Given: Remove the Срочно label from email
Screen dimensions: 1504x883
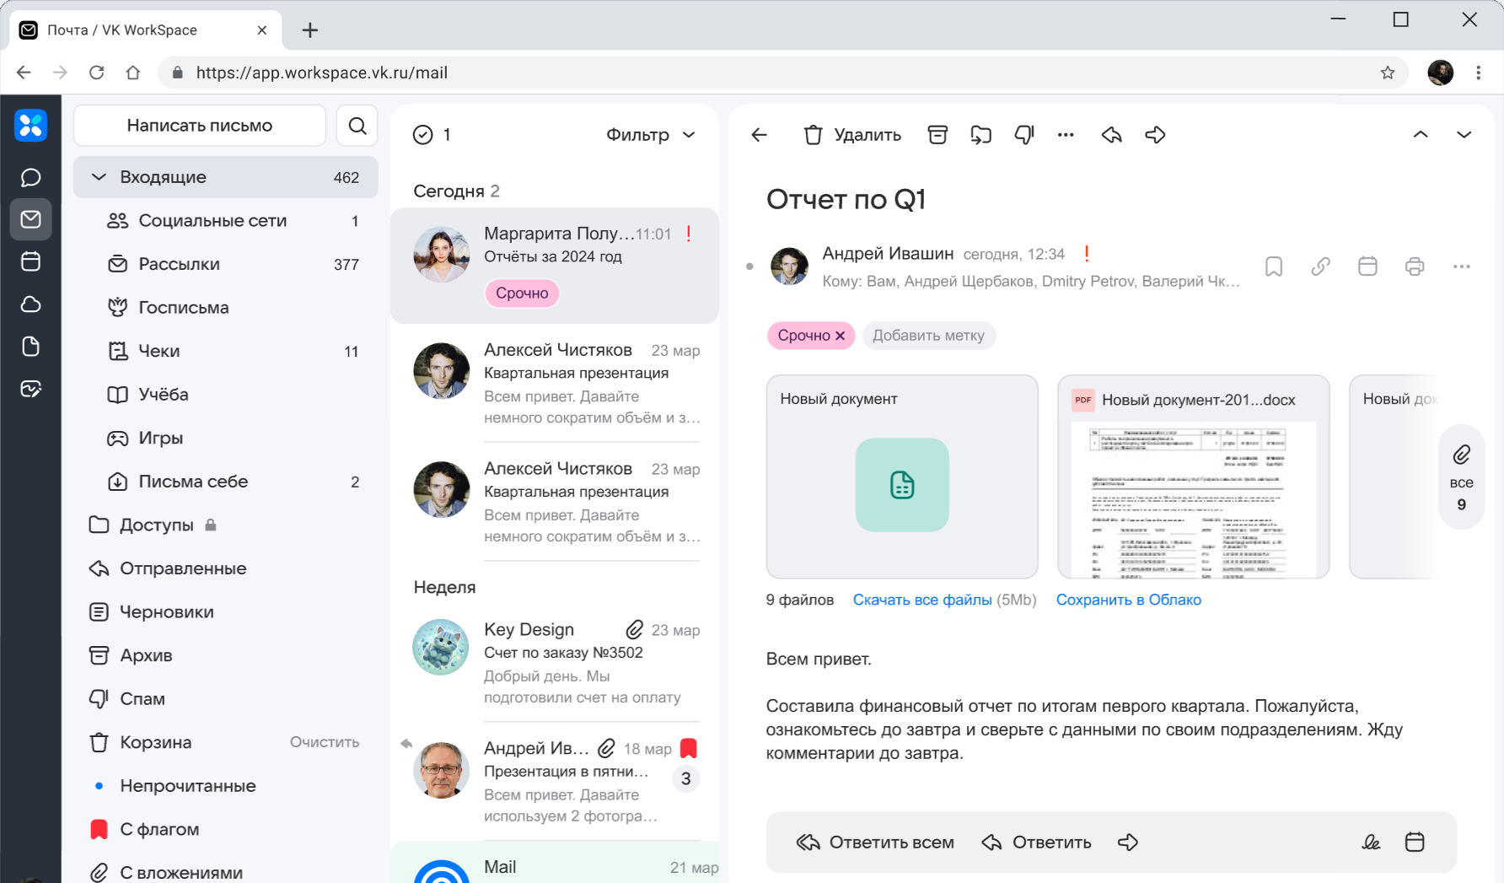Looking at the screenshot, I should click(x=841, y=336).
